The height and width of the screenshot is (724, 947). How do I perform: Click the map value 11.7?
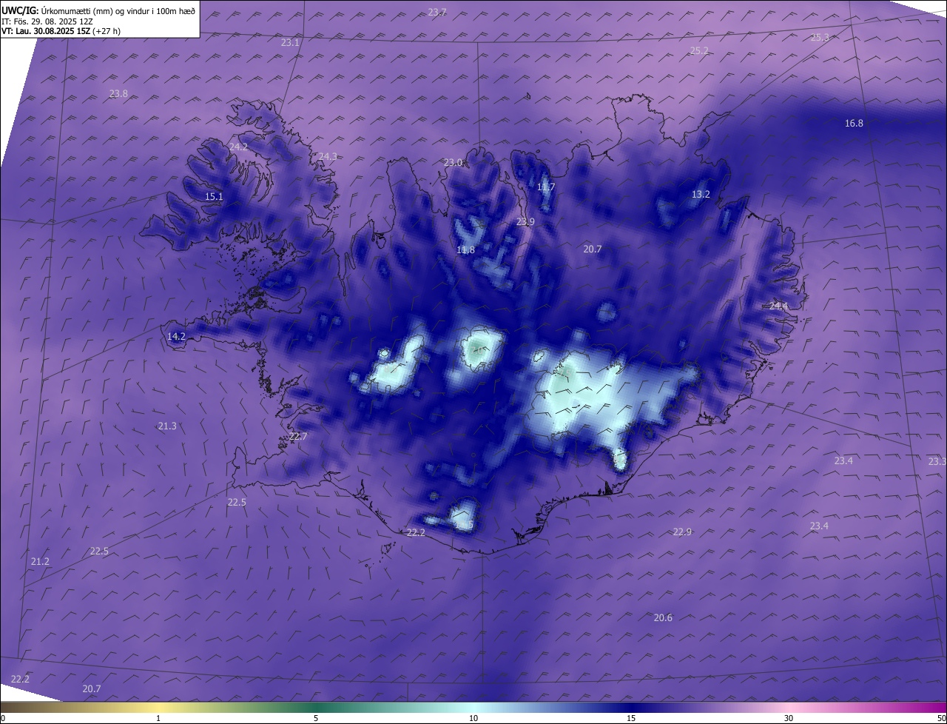[545, 187]
